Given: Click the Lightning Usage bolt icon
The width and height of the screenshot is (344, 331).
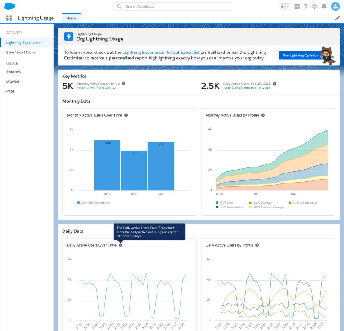Looking at the screenshot, I should (69, 37).
